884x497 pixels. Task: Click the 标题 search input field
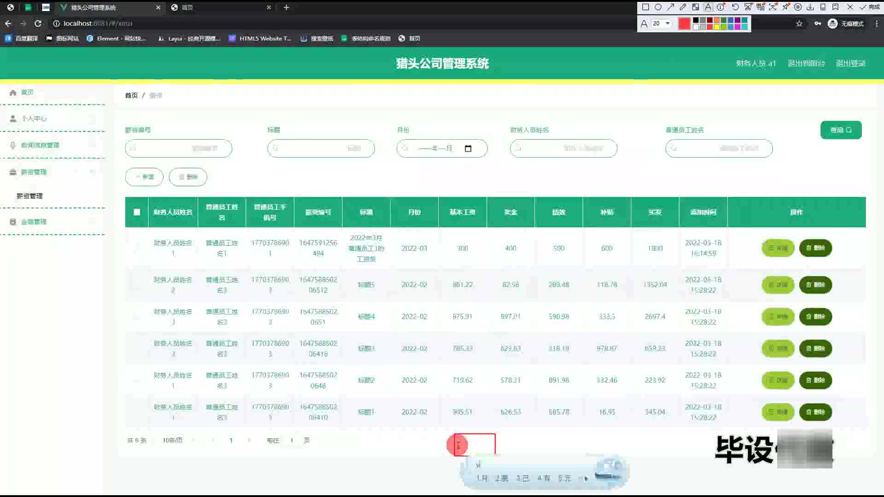pos(321,149)
